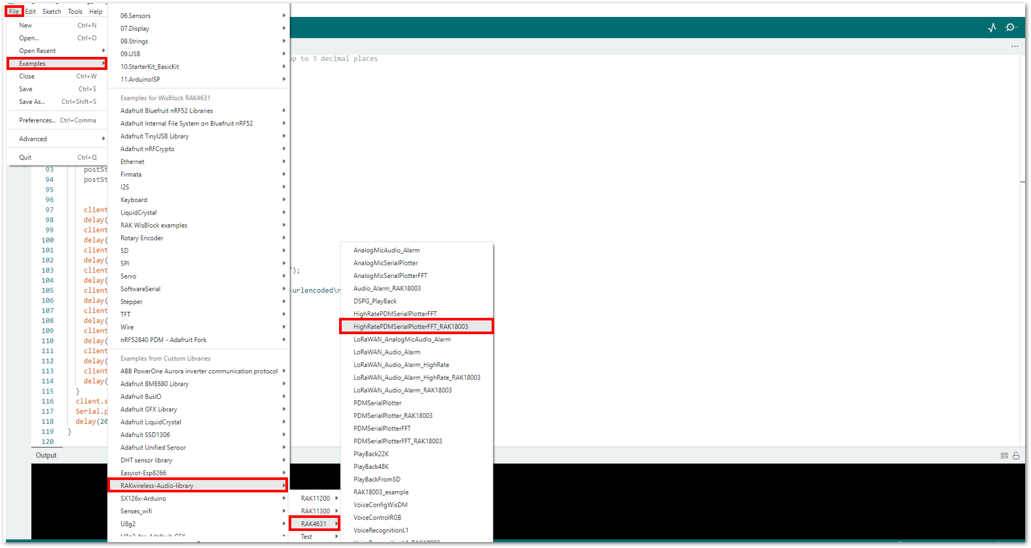
Task: Expand Rotary Encoder examples submenu
Action: pyautogui.click(x=199, y=238)
